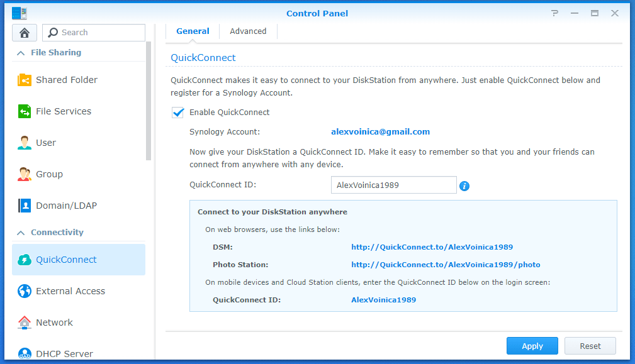The width and height of the screenshot is (635, 364).
Task: Open the User settings
Action: click(45, 143)
